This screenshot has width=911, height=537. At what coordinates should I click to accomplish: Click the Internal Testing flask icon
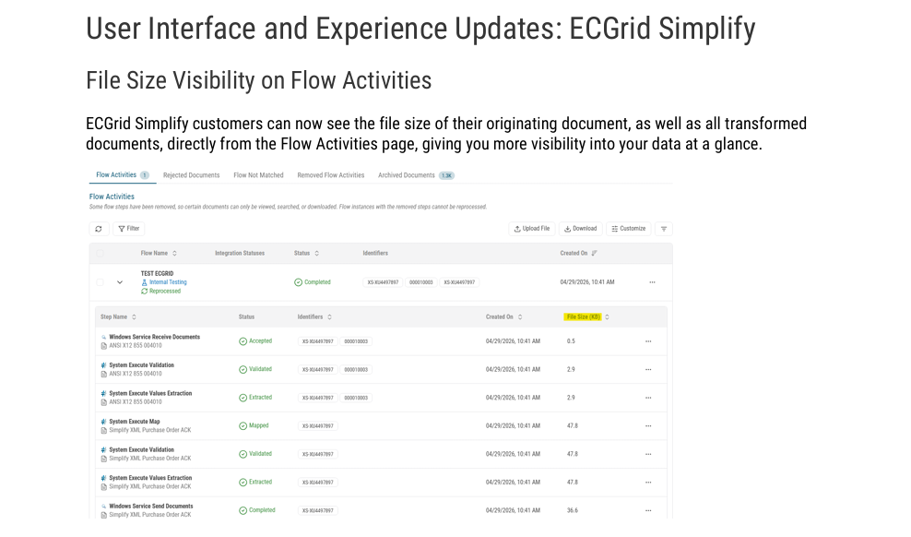click(144, 282)
